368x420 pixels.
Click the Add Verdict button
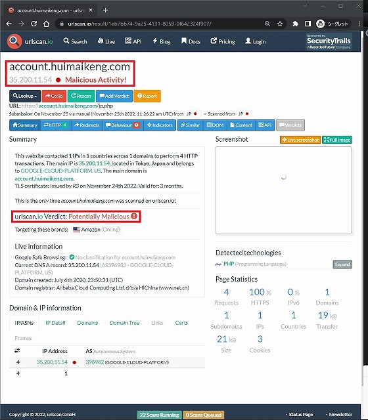tap(114, 96)
